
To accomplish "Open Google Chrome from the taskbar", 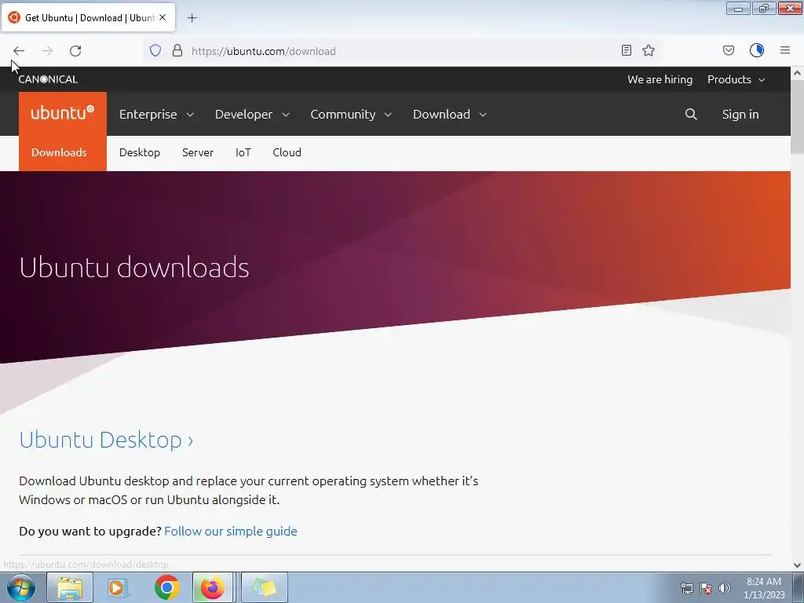I will pos(166,587).
